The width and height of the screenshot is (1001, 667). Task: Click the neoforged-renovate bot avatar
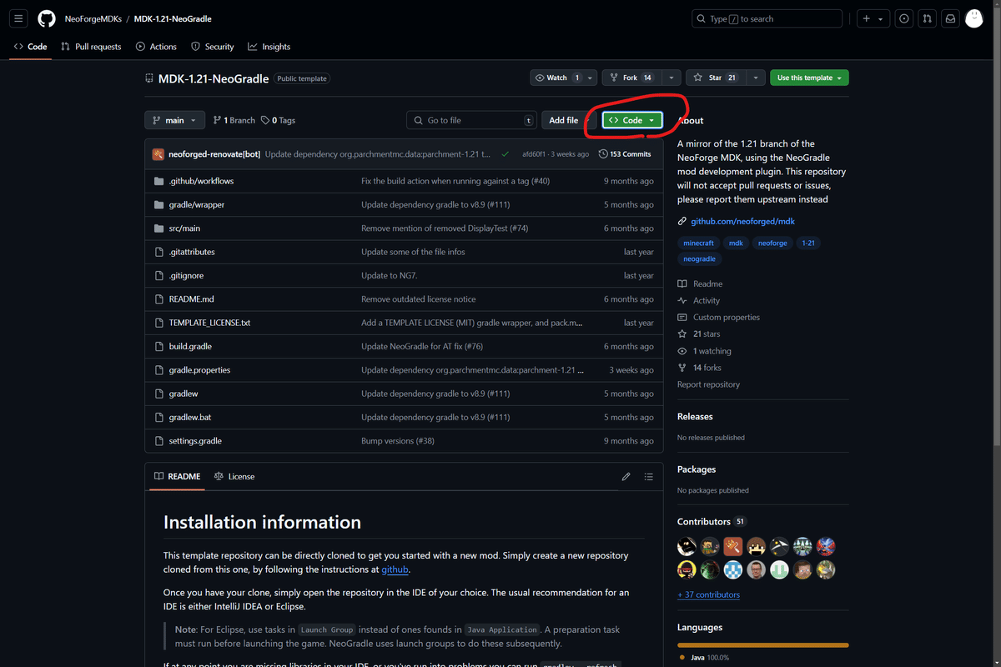pyautogui.click(x=158, y=154)
